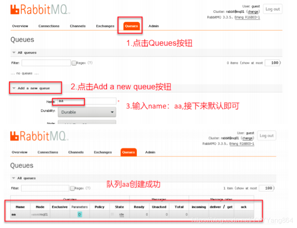This screenshot has height=228, width=297.
Task: Click idle state of queue aa
Action: [x=122, y=215]
